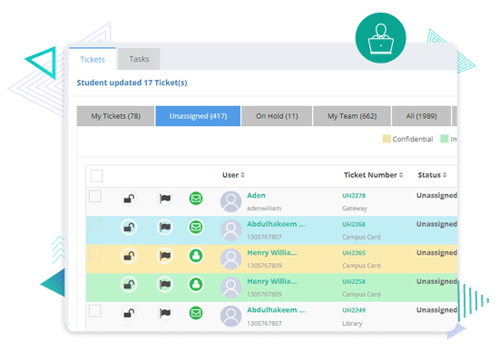Click the unlock icon for ticket UH2265
The image size is (499, 351).
(129, 256)
